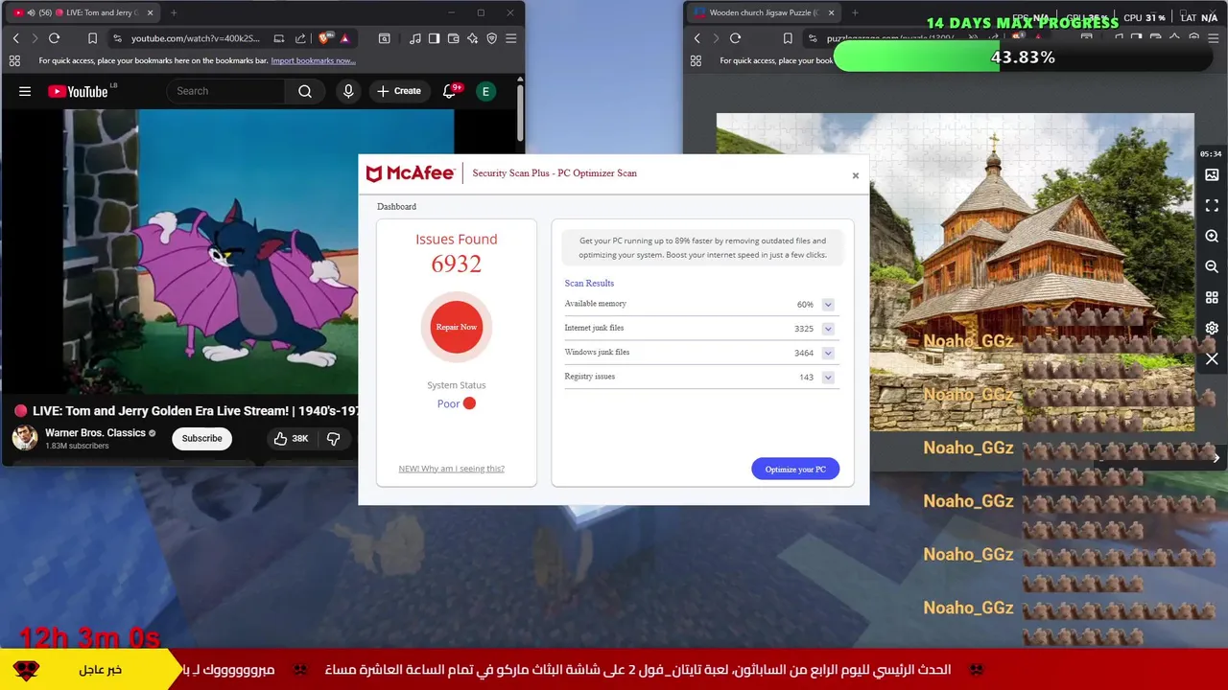
Task: Click Optimize your PC button
Action: click(x=795, y=469)
